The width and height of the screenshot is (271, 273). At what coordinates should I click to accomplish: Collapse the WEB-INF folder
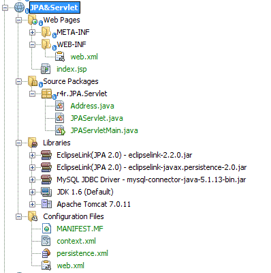coord(32,44)
